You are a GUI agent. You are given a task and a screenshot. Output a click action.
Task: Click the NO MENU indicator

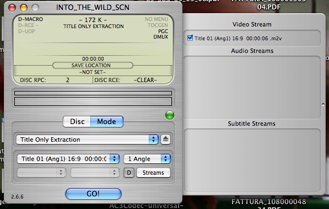157,19
